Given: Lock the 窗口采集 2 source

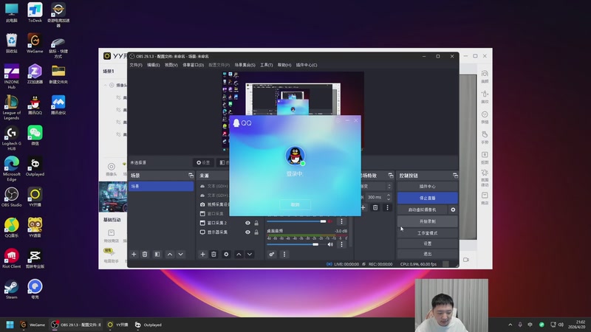Looking at the screenshot, I should [x=256, y=223].
